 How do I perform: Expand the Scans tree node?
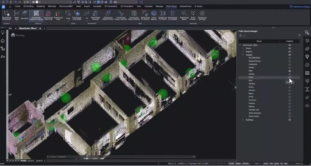click(243, 48)
